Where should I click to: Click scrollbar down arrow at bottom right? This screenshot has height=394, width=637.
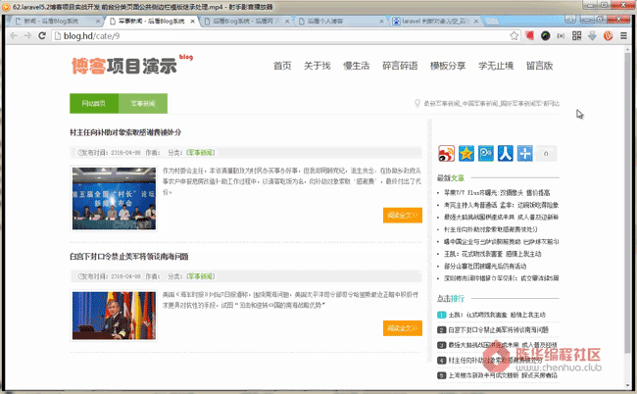[x=628, y=384]
